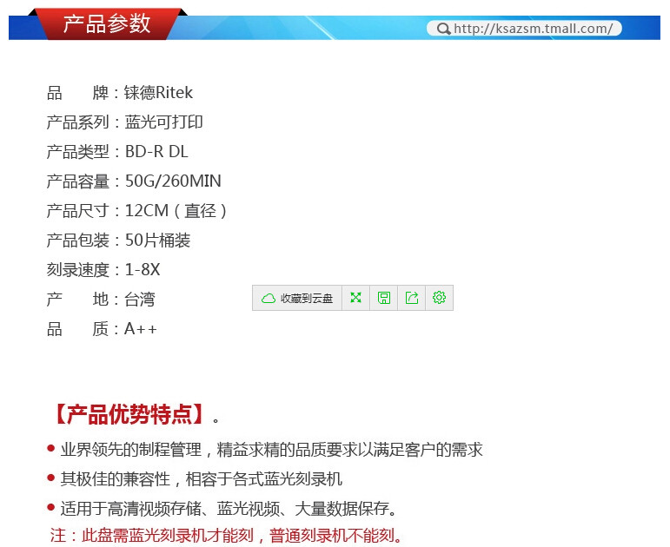Image resolution: width=670 pixels, height=547 pixels.
Task: Click the magnifier search icon beside the URL
Action: point(443,29)
